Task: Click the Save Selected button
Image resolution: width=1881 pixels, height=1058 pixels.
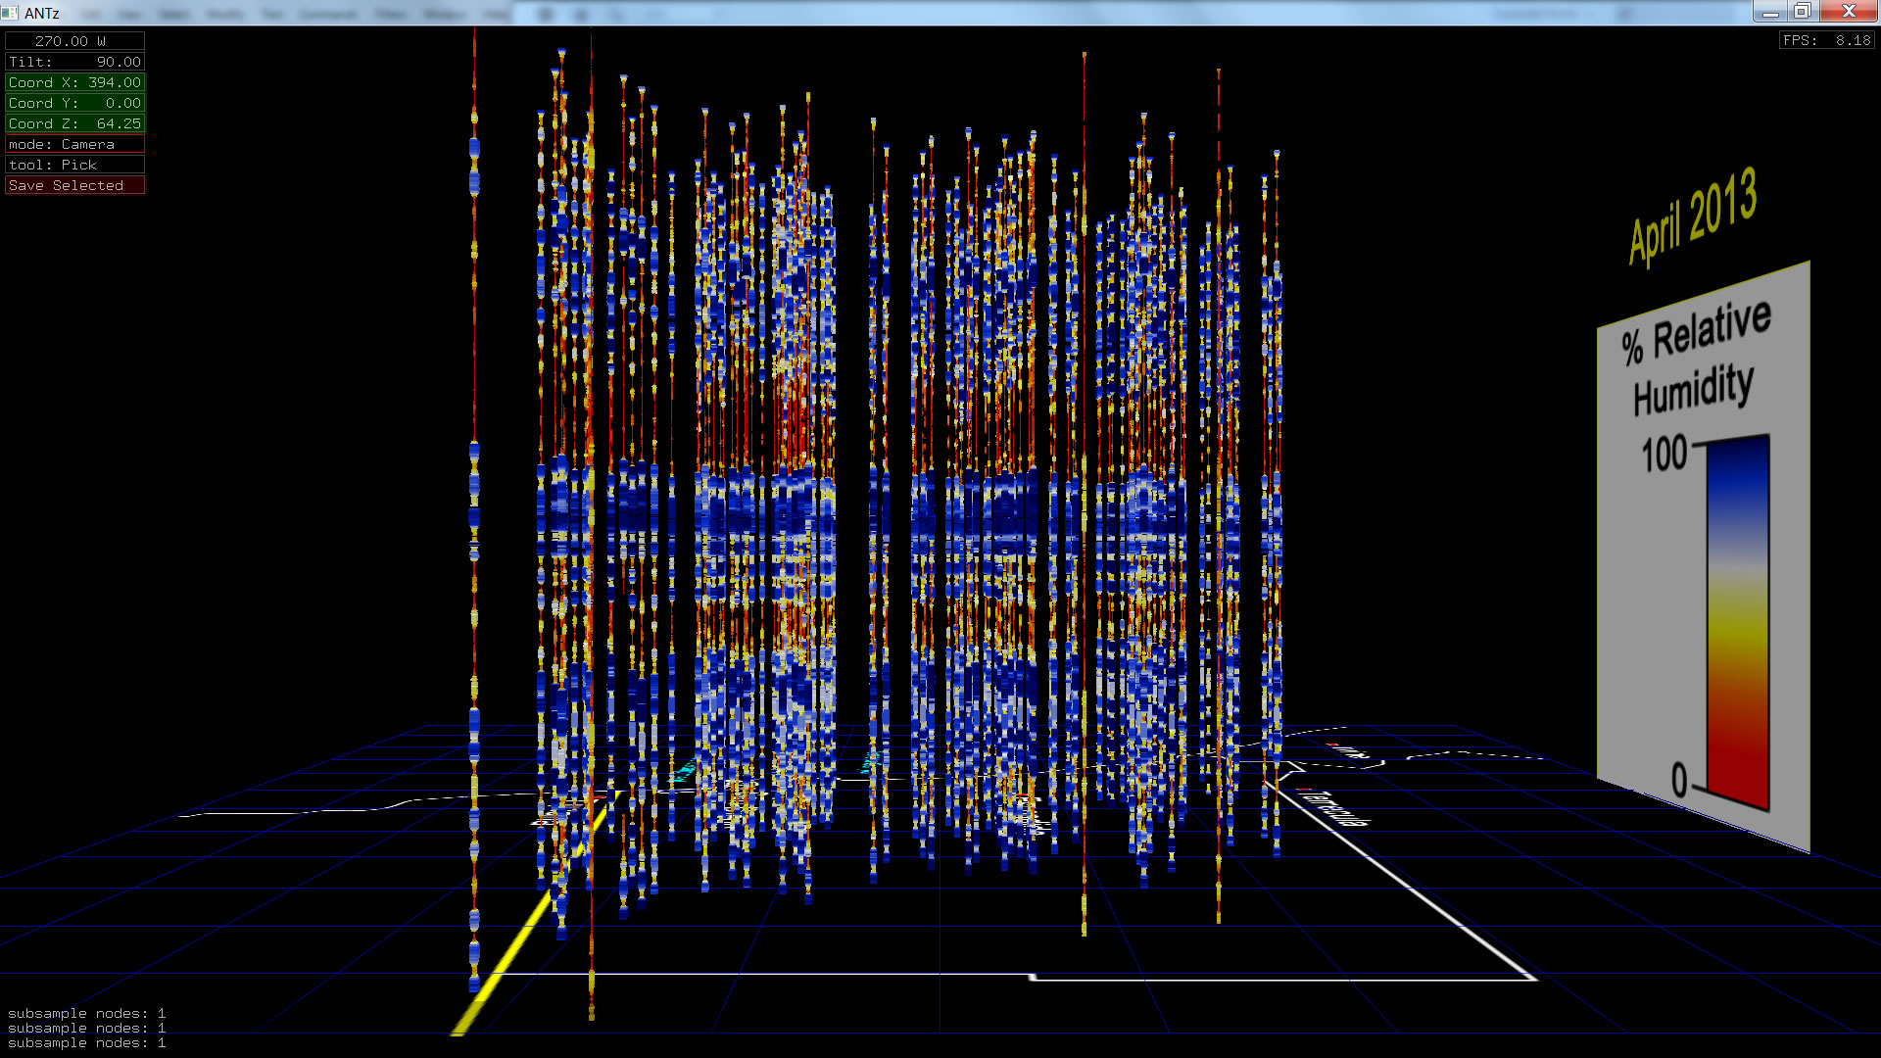Action: (74, 185)
